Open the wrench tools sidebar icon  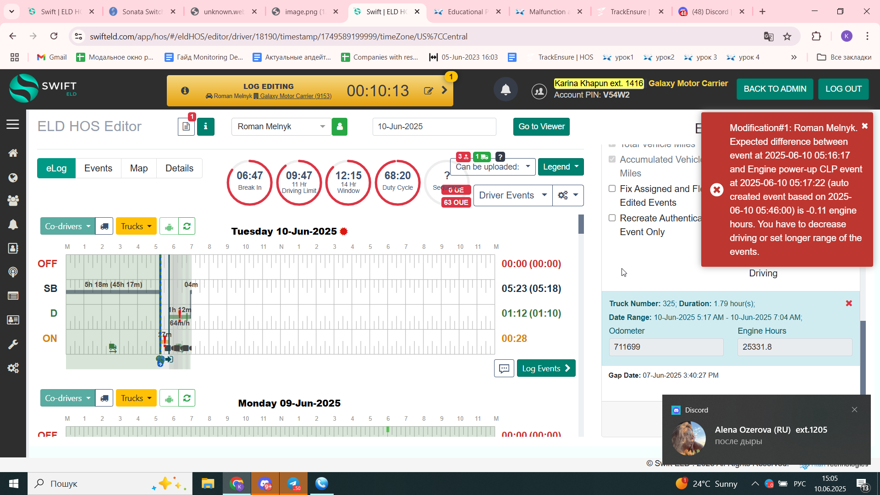(x=13, y=344)
